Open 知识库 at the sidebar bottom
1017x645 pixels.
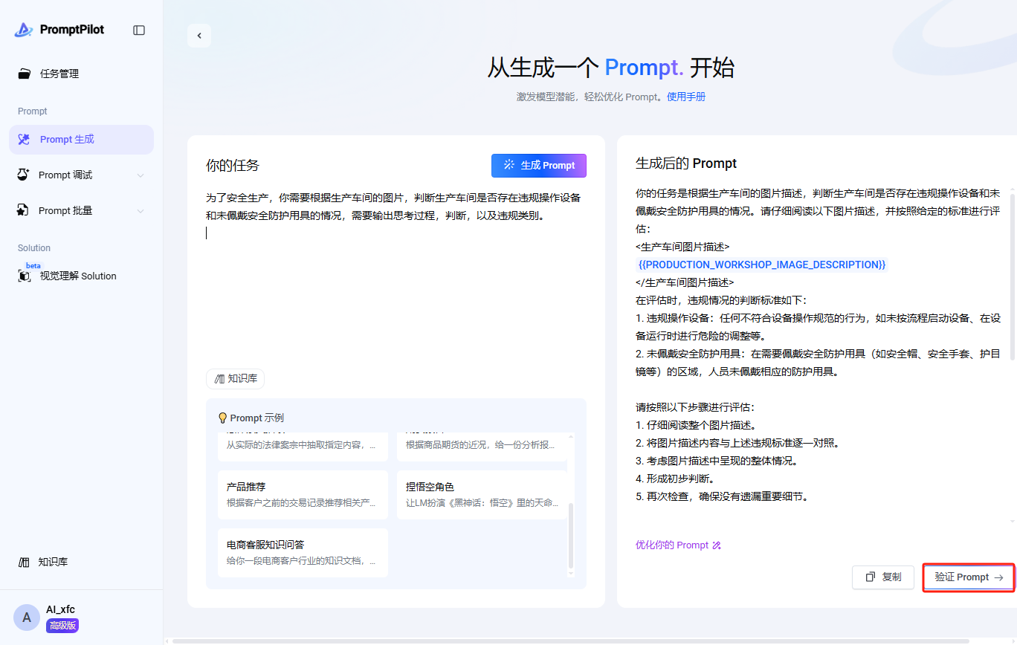[53, 562]
